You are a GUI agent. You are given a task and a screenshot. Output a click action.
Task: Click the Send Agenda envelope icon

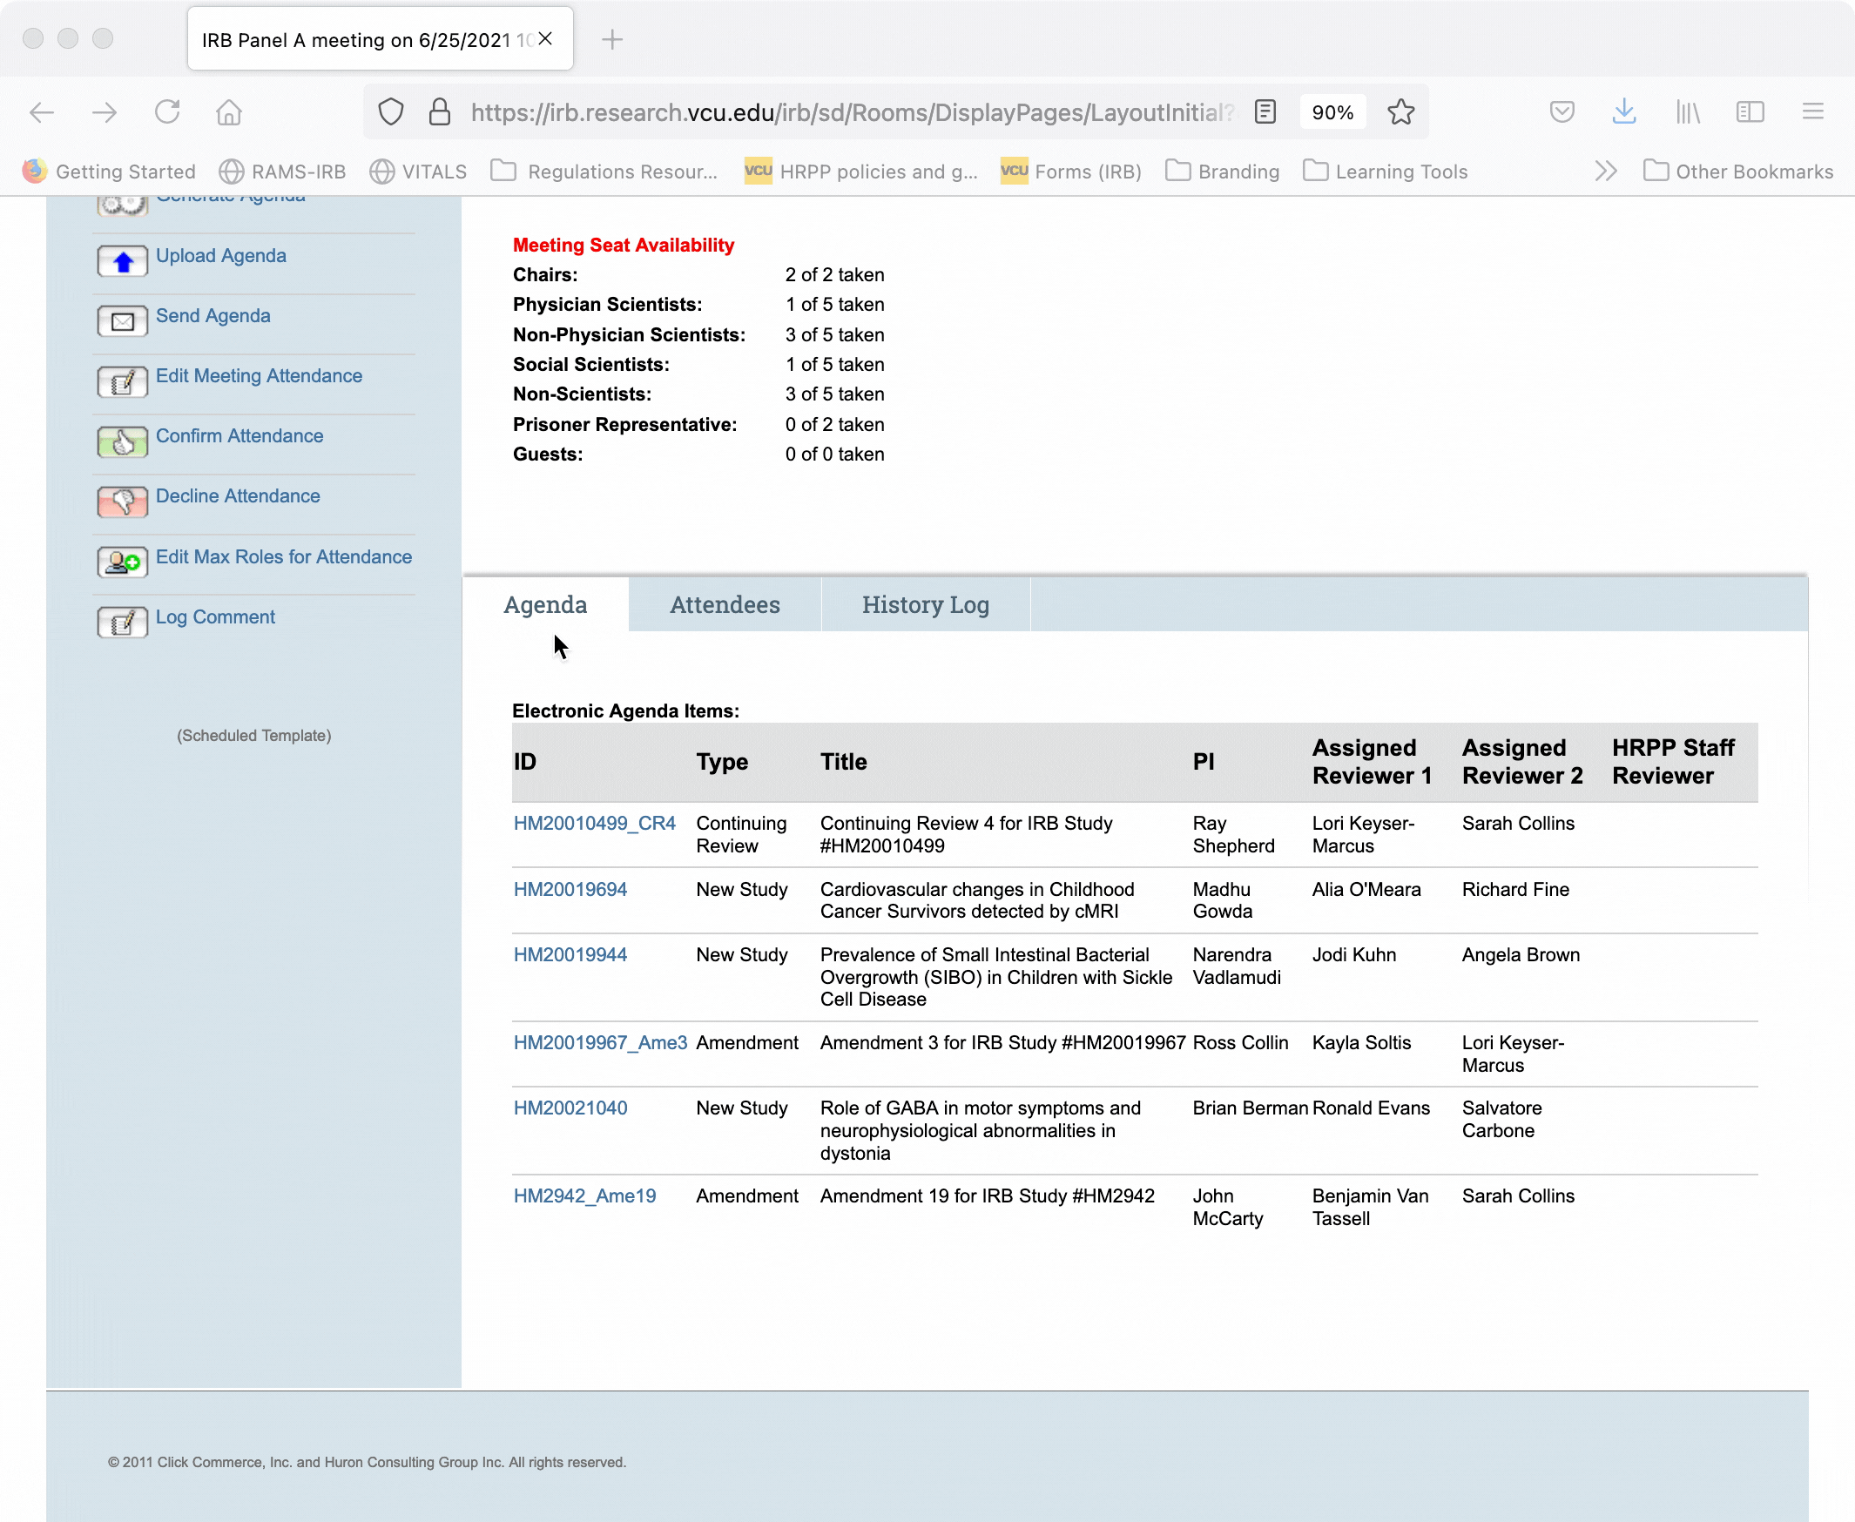pos(122,322)
